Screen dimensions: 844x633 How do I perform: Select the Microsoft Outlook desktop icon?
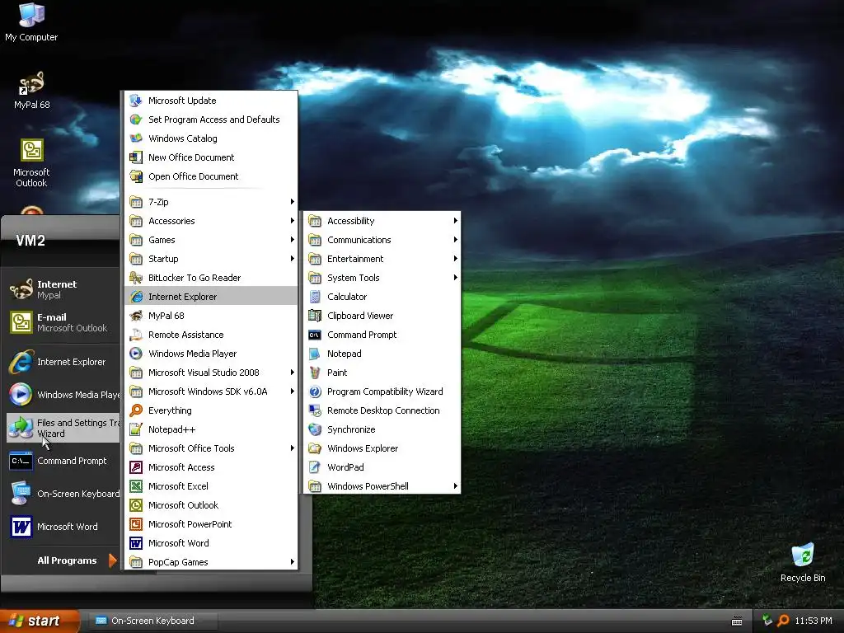point(31,163)
